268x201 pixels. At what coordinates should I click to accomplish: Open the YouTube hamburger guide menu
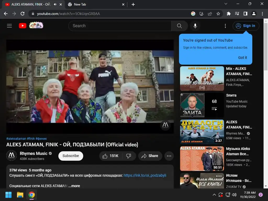[9, 26]
